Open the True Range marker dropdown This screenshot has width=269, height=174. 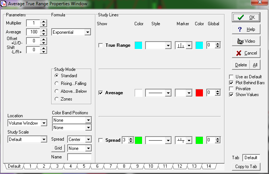coord(189,46)
